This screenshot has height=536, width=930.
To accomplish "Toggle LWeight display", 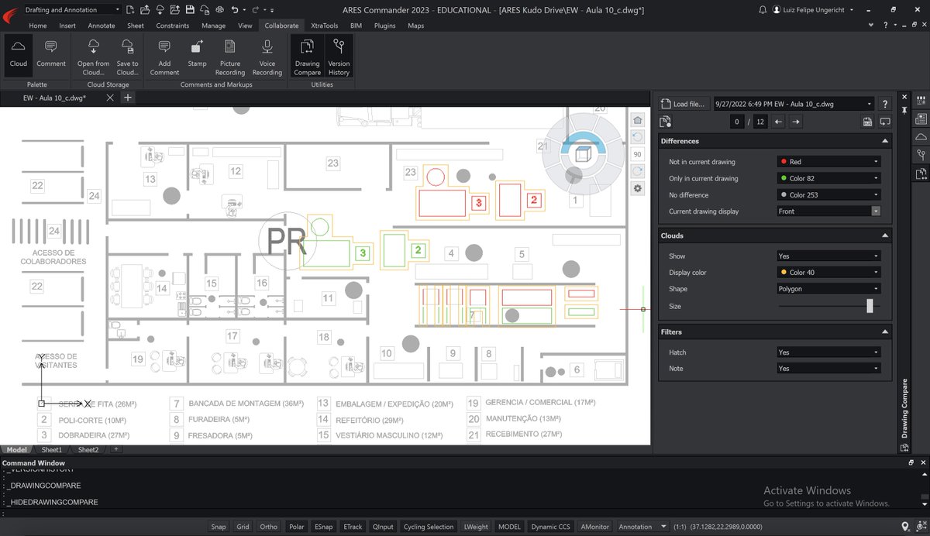I will point(476,527).
